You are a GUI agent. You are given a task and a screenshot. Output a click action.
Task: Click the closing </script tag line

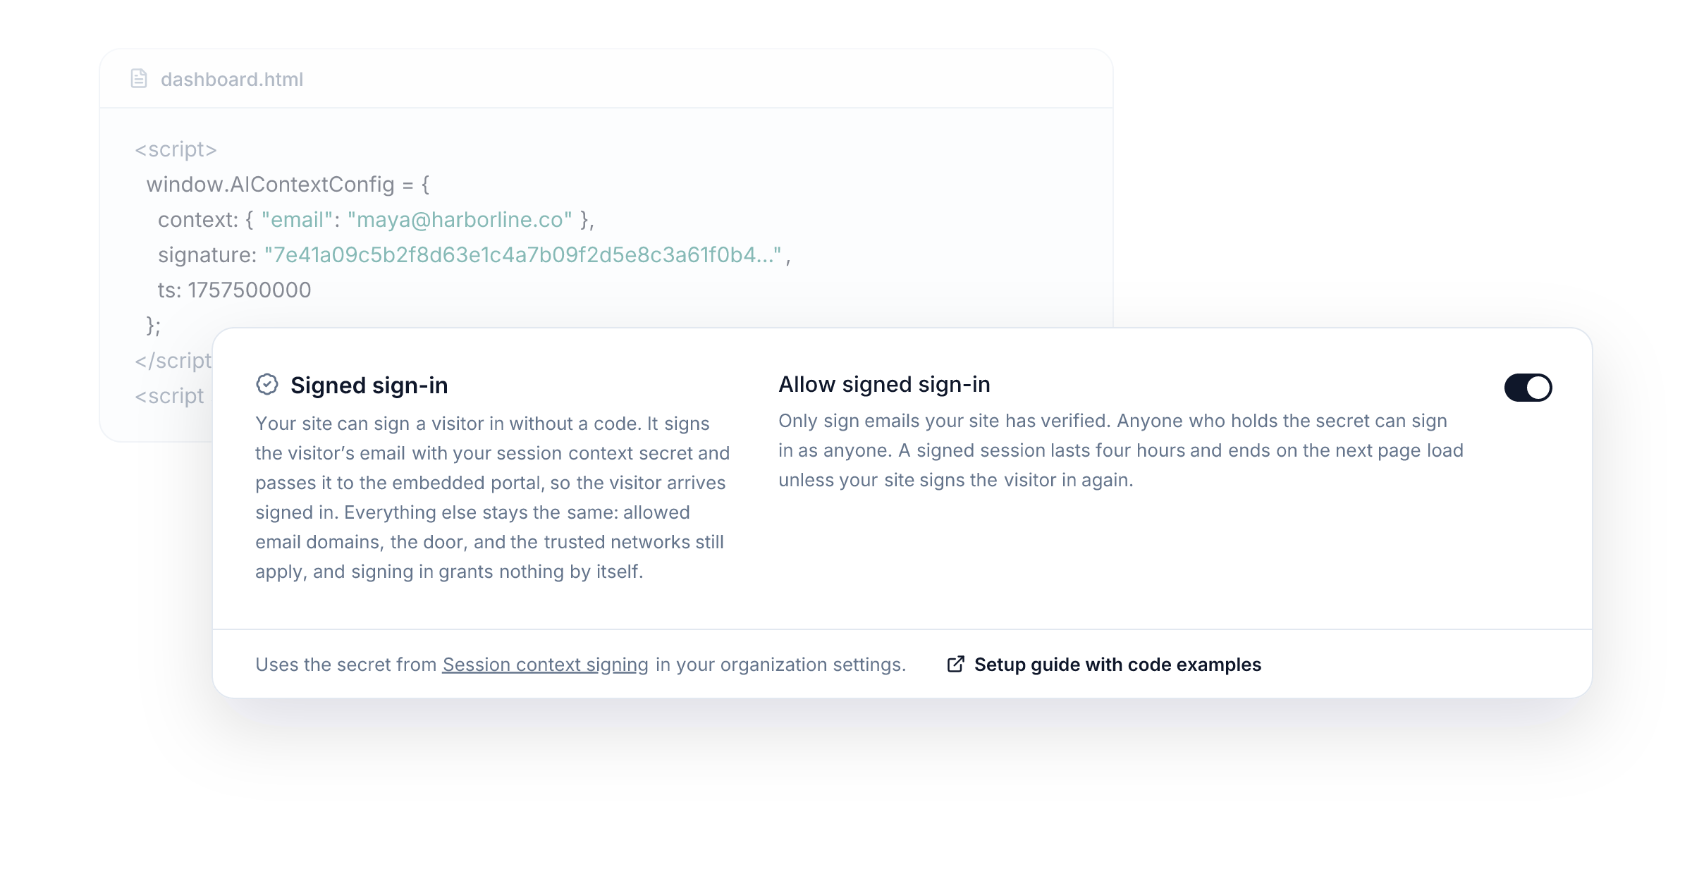(173, 361)
